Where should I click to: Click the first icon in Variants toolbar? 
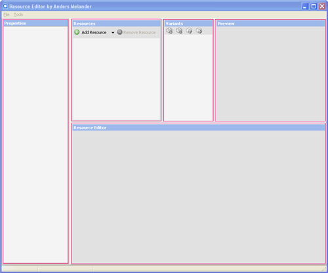[169, 31]
